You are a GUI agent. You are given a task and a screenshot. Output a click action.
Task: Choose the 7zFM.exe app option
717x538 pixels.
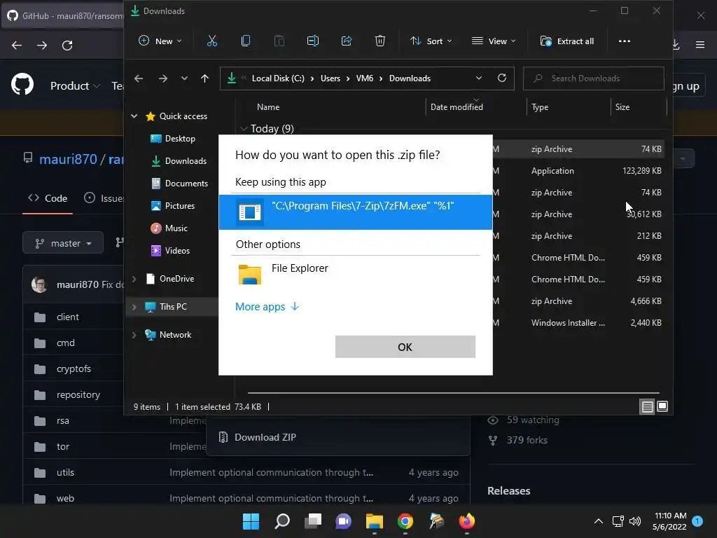[x=355, y=212]
